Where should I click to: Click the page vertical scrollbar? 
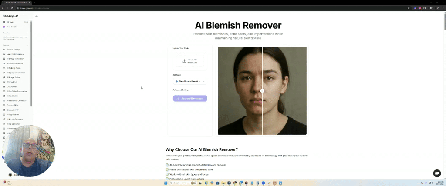tap(445, 21)
